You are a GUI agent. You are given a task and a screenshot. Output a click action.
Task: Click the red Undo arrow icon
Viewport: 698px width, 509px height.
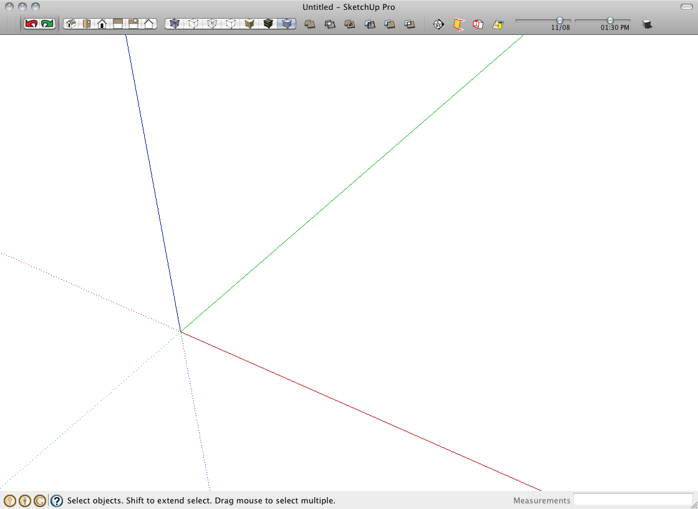31,24
